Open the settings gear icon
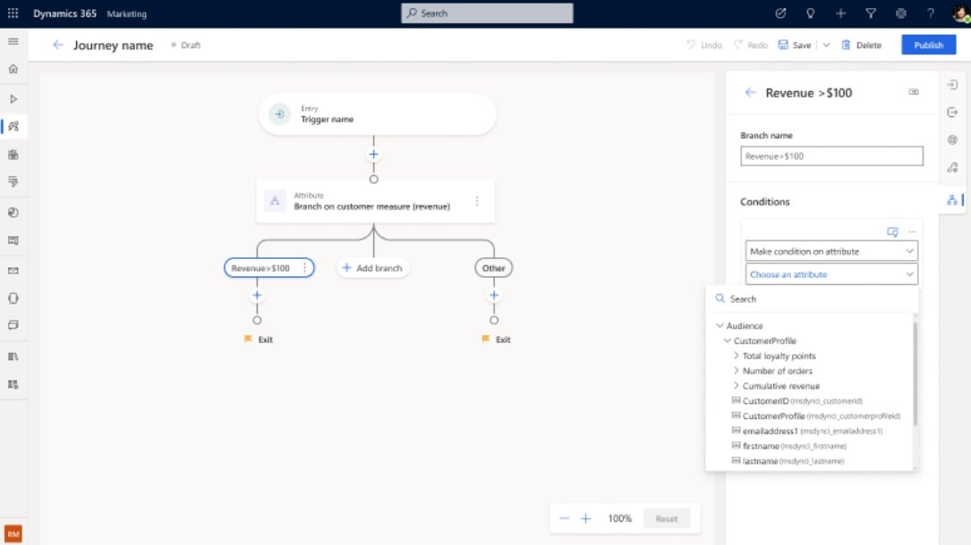 (x=900, y=13)
